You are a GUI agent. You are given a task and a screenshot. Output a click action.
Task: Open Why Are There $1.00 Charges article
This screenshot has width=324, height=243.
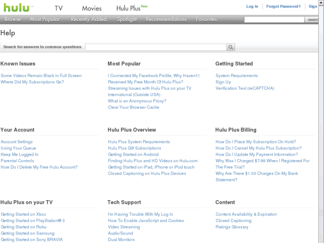point(257,177)
